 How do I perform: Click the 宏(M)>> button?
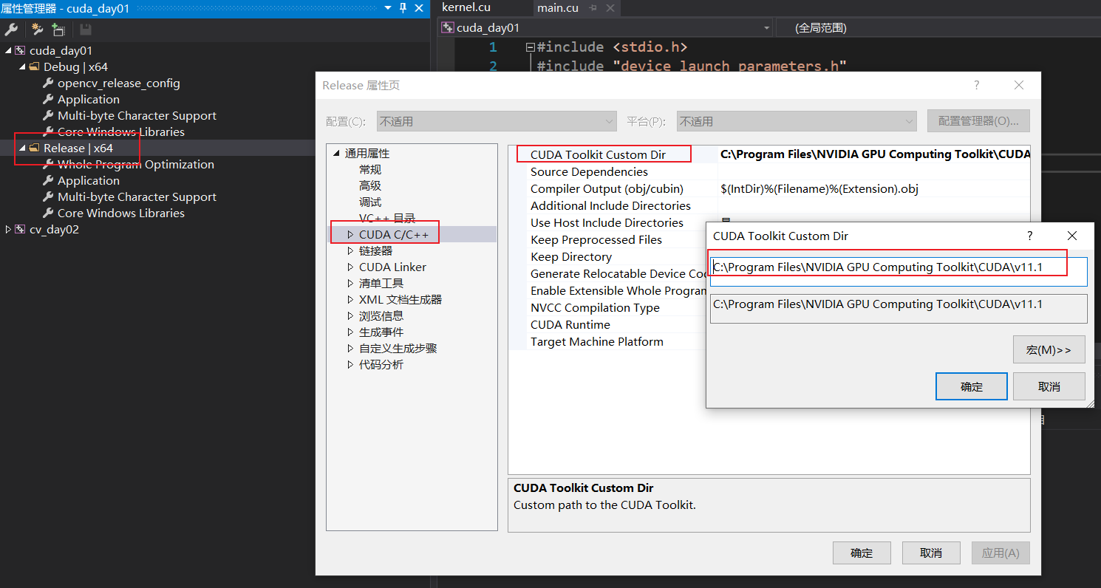(1049, 349)
